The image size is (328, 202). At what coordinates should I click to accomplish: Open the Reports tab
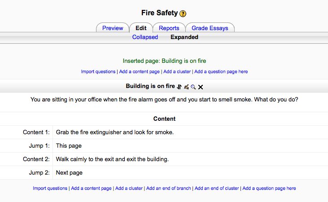(x=169, y=28)
